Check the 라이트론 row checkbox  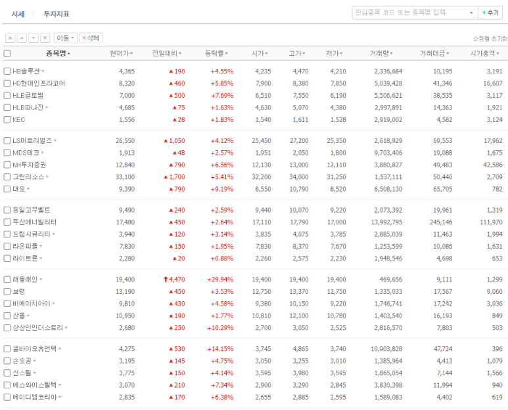7,258
